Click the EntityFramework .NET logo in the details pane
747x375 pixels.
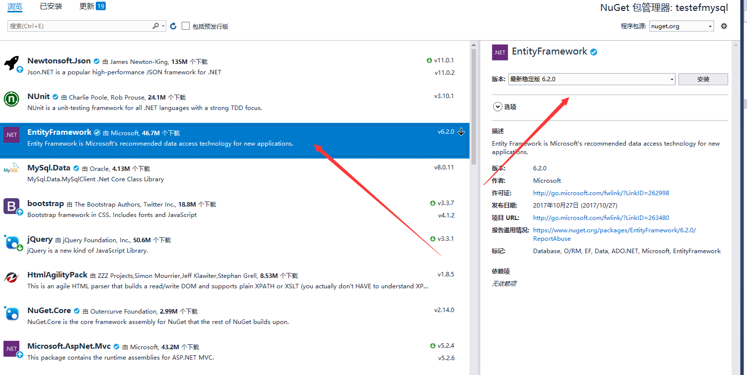[500, 53]
